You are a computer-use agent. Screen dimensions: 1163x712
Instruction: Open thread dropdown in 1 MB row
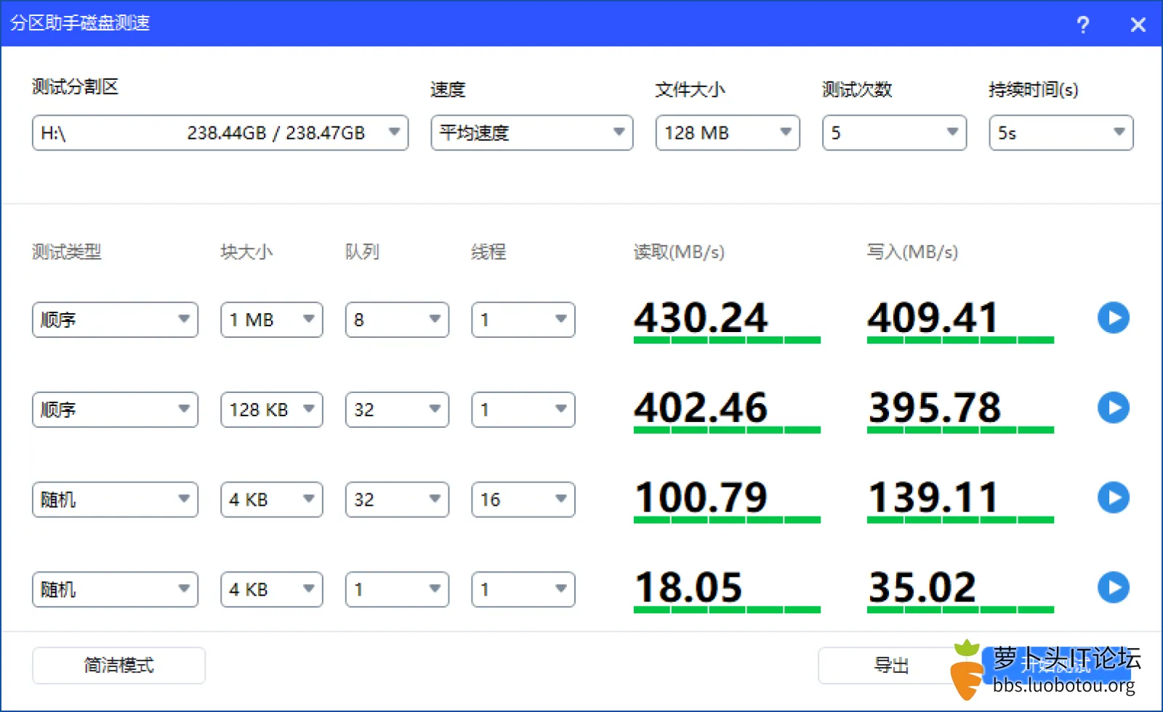[x=523, y=320]
